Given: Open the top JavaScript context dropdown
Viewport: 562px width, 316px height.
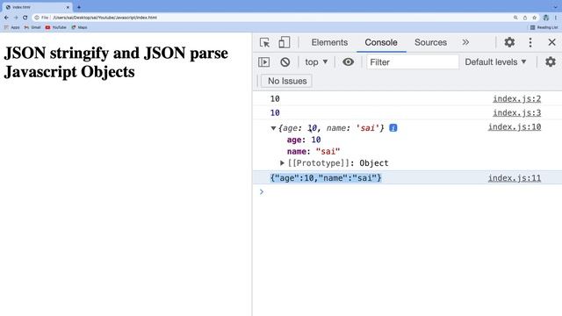Looking at the screenshot, I should coord(316,62).
